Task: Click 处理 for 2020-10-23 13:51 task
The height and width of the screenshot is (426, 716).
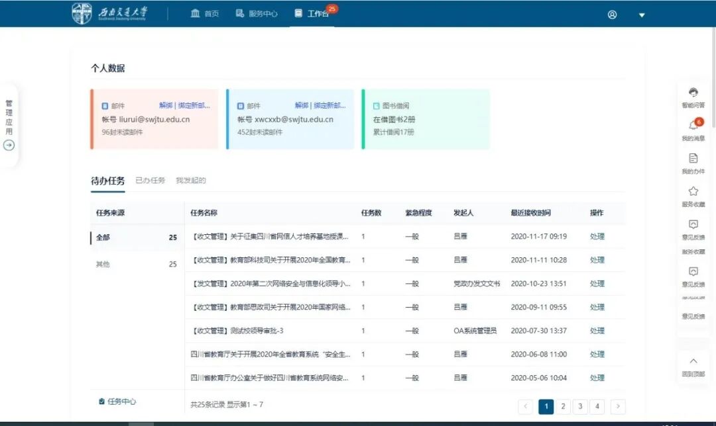Action: (x=597, y=283)
